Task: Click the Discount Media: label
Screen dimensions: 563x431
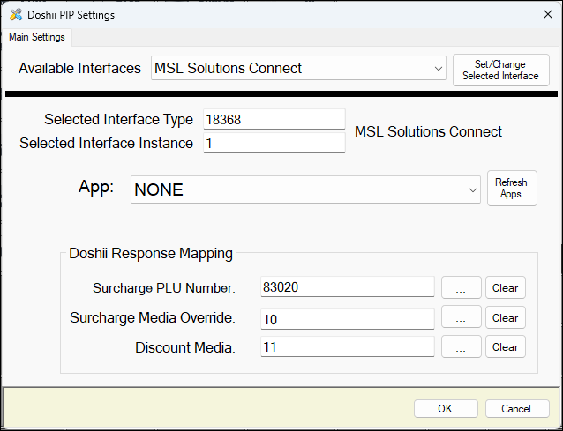Action: pyautogui.click(x=185, y=347)
